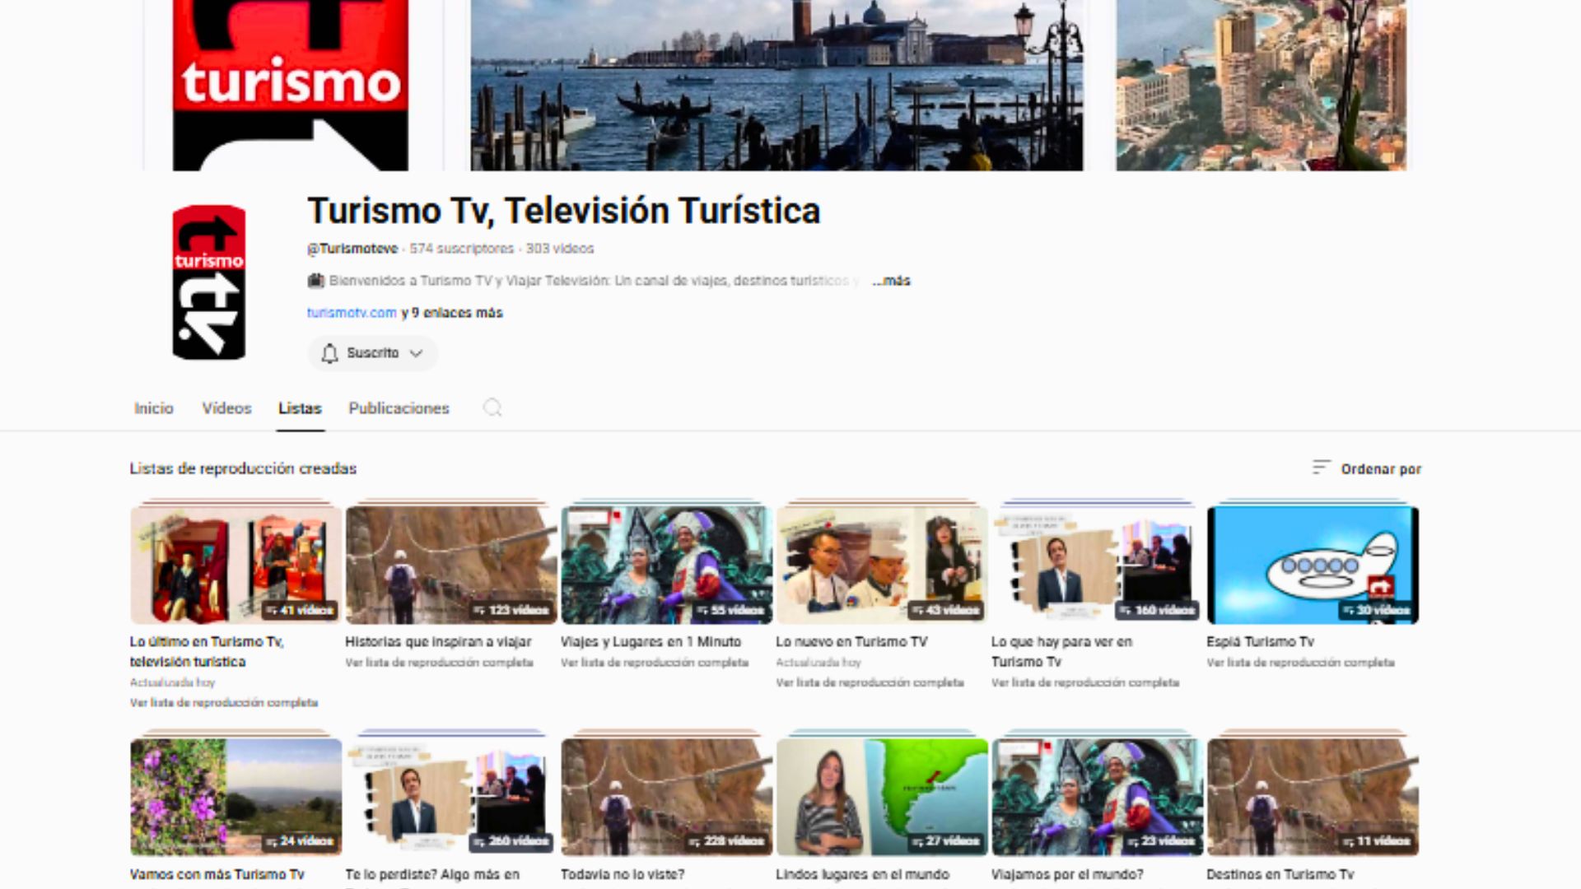Image resolution: width=1581 pixels, height=889 pixels.
Task: View full playlist under Lo que hay para ver
Action: coord(1085,682)
